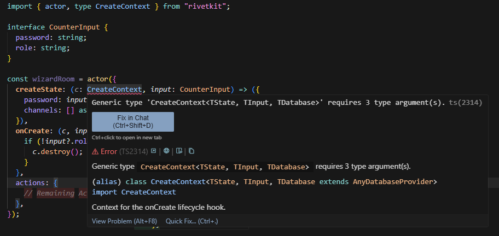
Task: Click the Remaining Ac... comment line
Action: 55,193
